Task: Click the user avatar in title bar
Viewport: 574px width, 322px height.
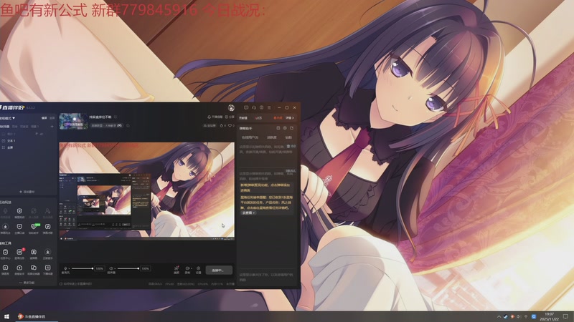Action: pos(231,107)
